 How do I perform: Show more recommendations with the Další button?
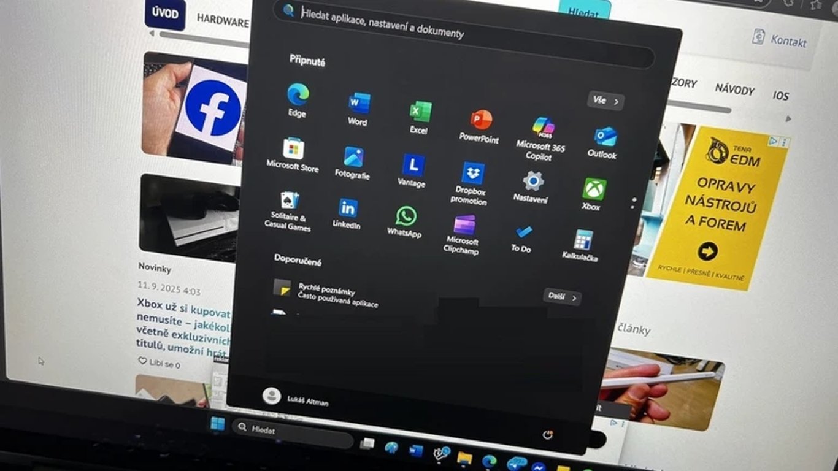[563, 297]
